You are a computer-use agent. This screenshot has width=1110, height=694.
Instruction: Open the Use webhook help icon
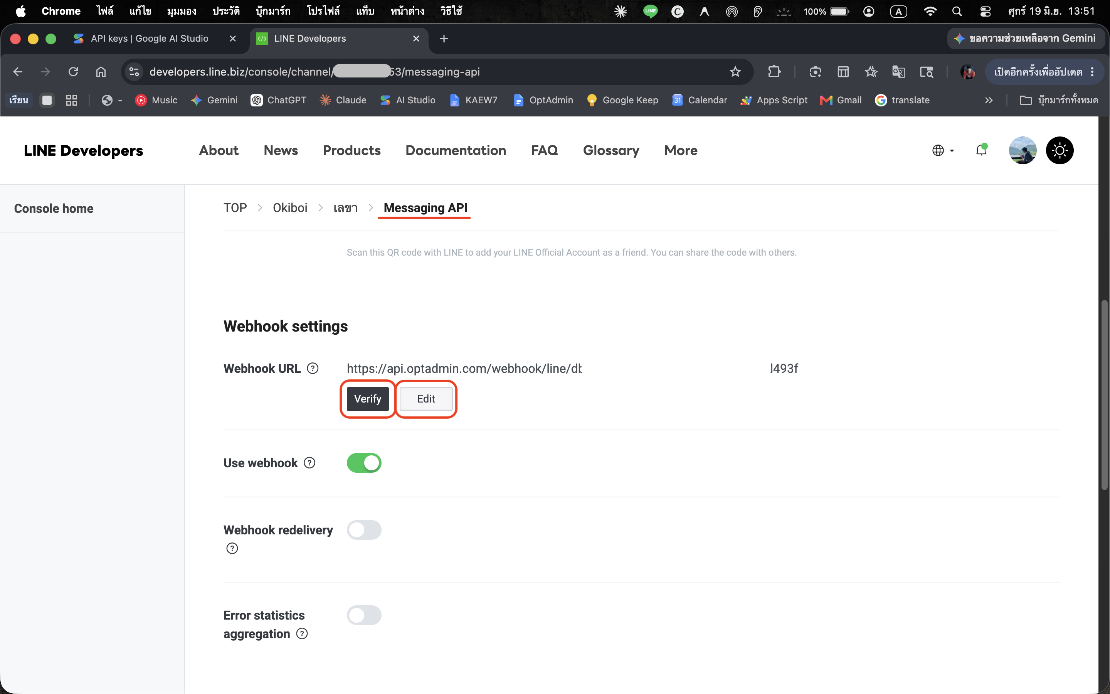(309, 463)
